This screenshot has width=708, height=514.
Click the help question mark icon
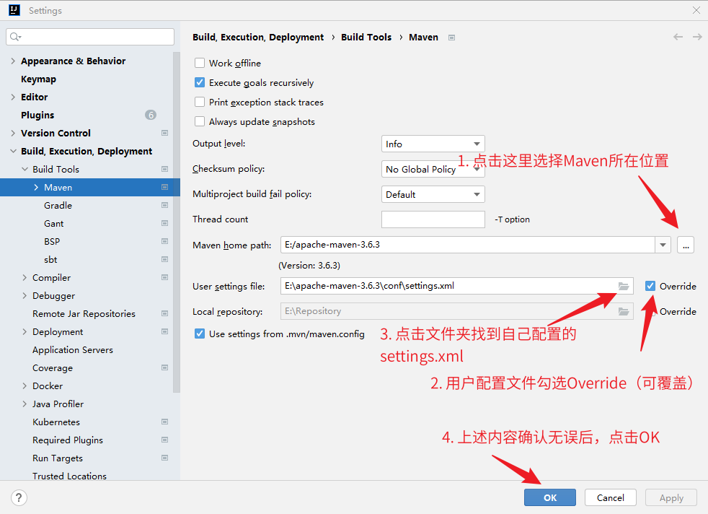pyautogui.click(x=19, y=497)
